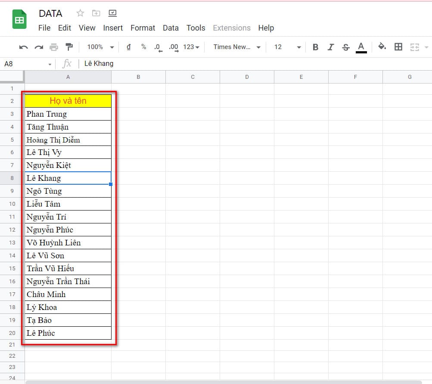This screenshot has height=384, width=432.
Task: Toggle strikethrough formatting
Action: click(x=345, y=47)
